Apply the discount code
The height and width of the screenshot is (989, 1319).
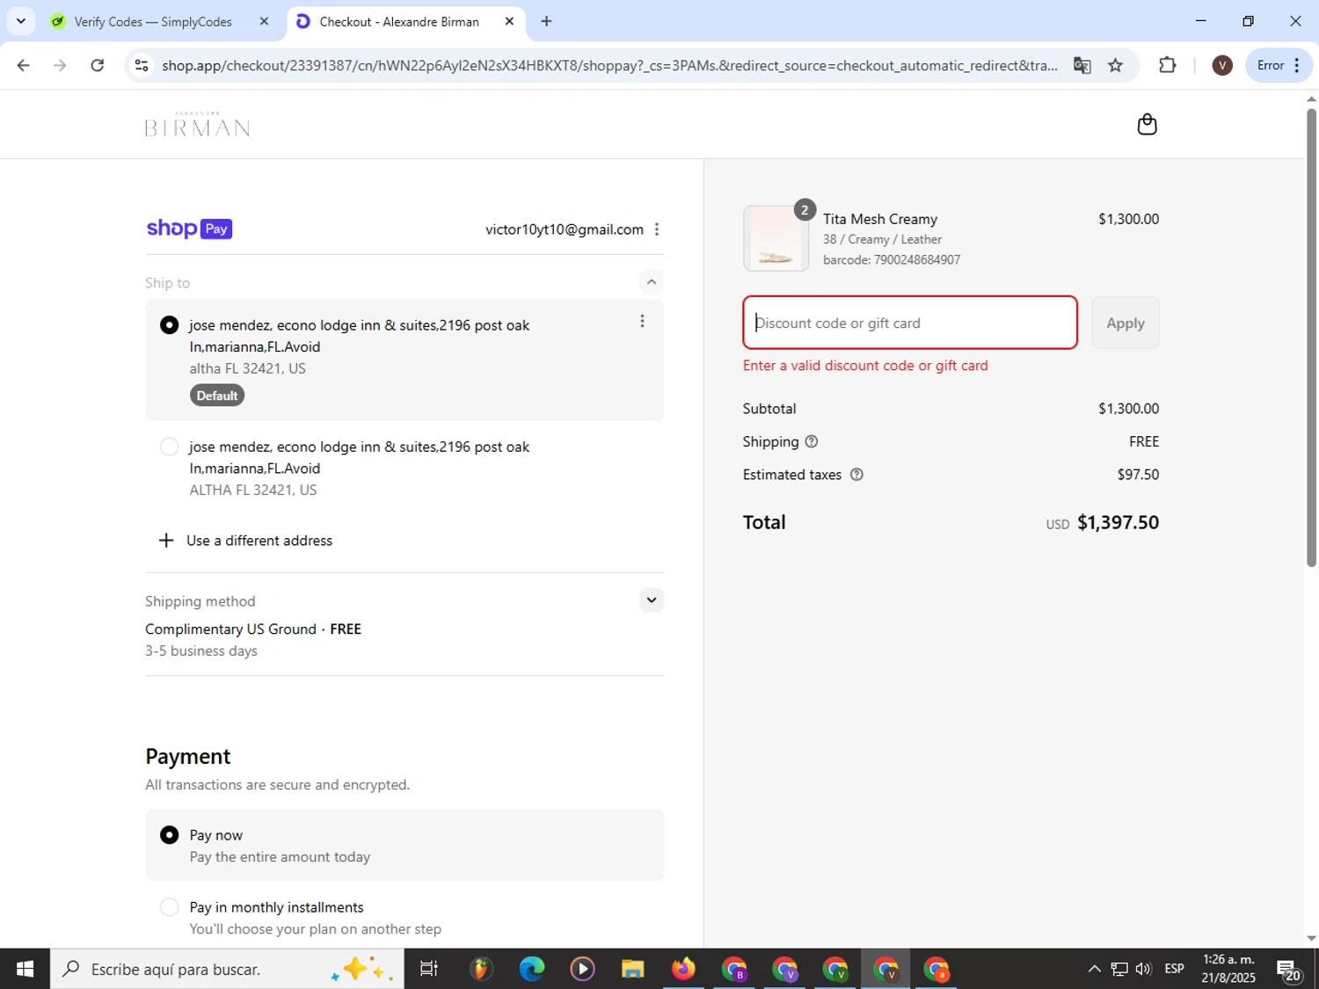pyautogui.click(x=1125, y=323)
